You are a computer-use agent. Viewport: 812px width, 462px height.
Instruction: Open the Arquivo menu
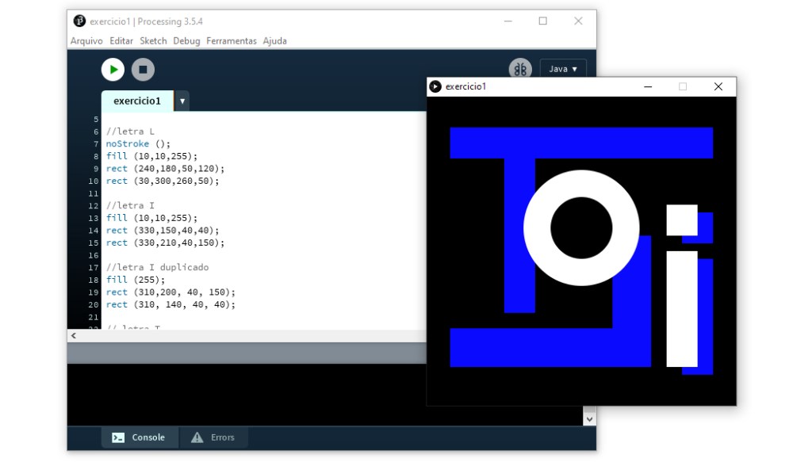pos(86,41)
